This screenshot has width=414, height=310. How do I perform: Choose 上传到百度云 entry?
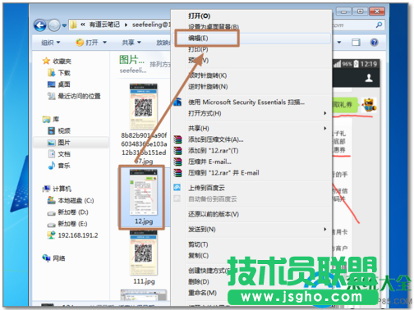click(x=206, y=188)
